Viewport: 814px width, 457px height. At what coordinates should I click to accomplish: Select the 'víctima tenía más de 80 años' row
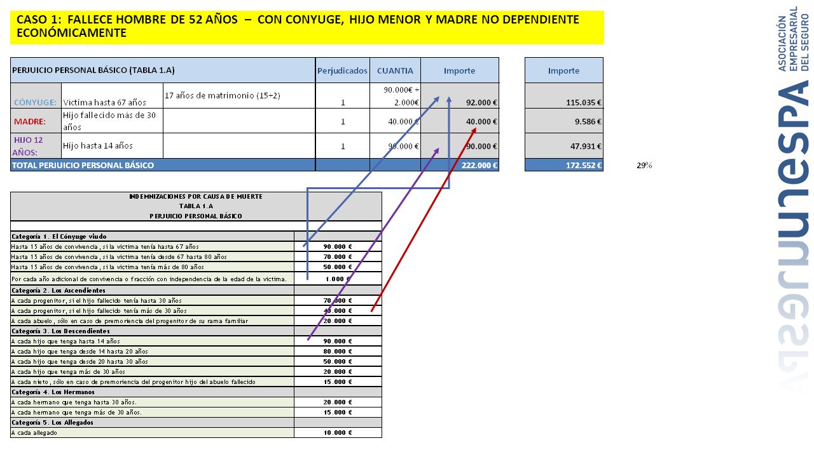pyautogui.click(x=196, y=267)
